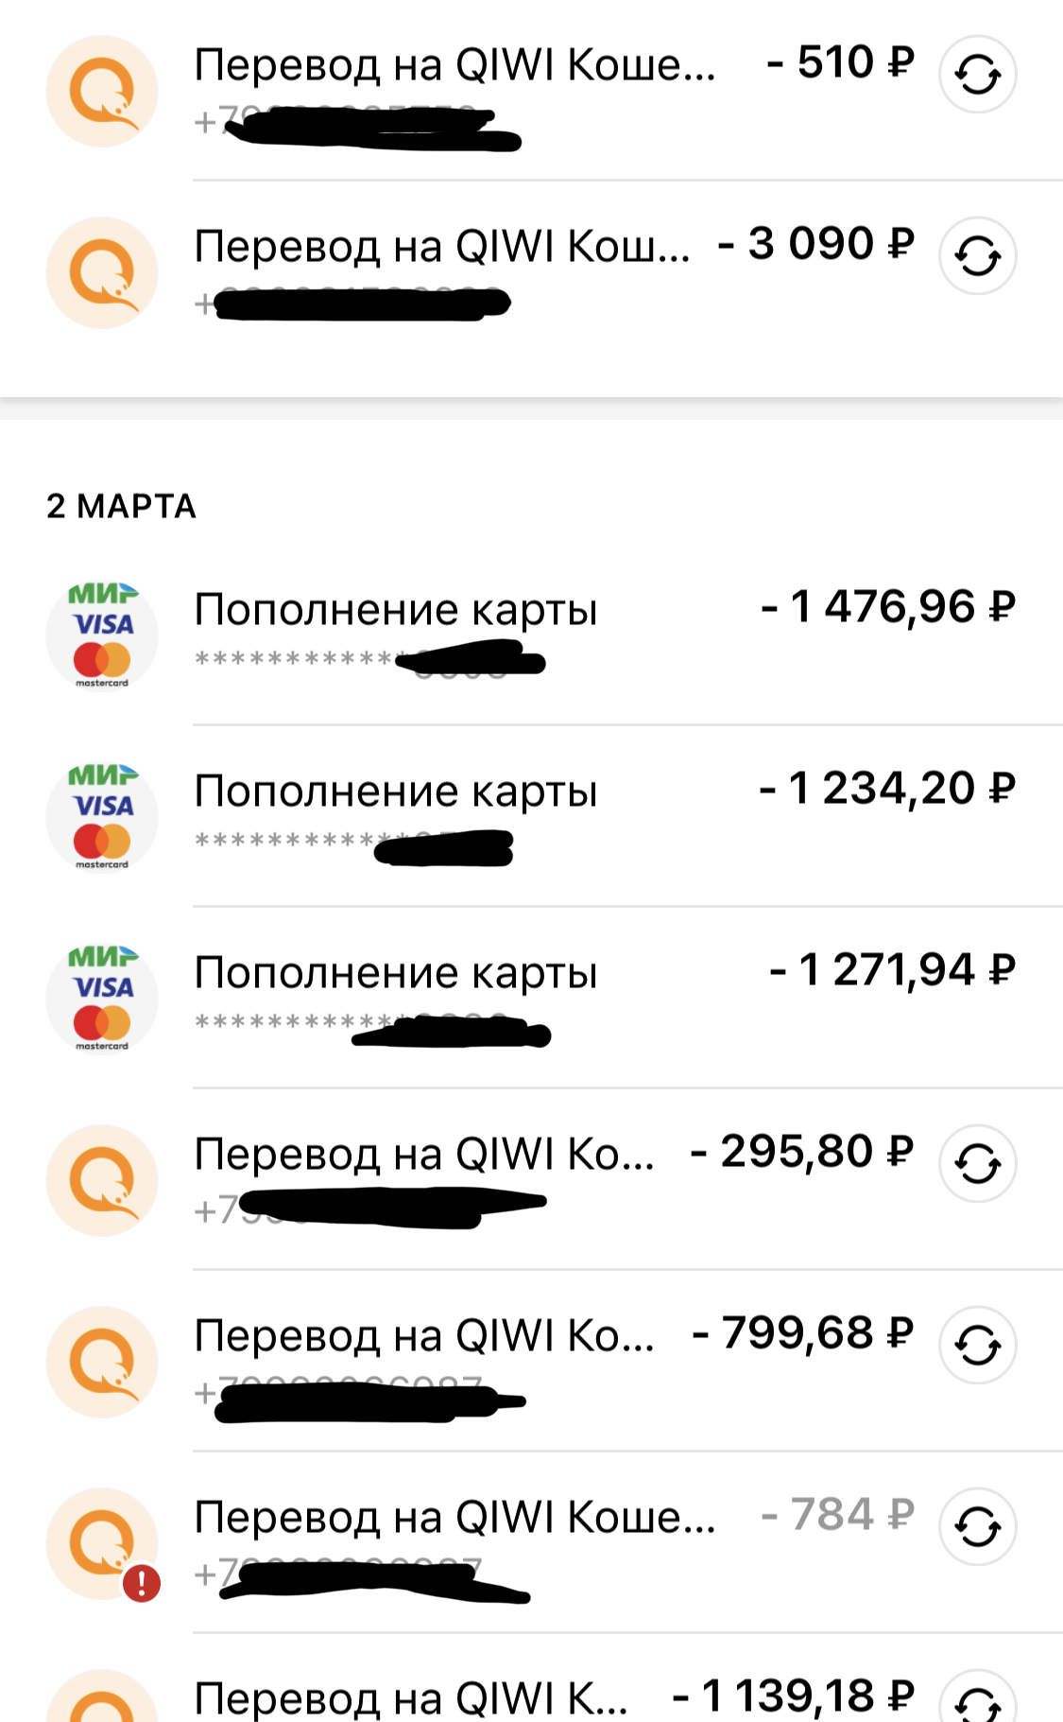Viewport: 1063px width, 1722px height.
Task: Repeat the 799,68 ₽ QIWI transfer
Action: [977, 1346]
